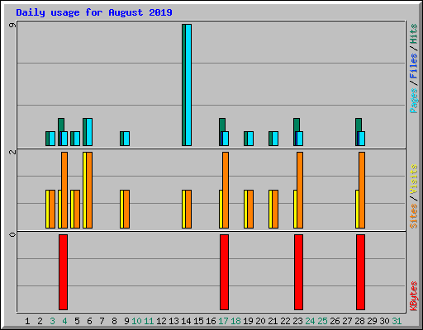
Task: Click the Visits legend label
Action: [x=413, y=179]
